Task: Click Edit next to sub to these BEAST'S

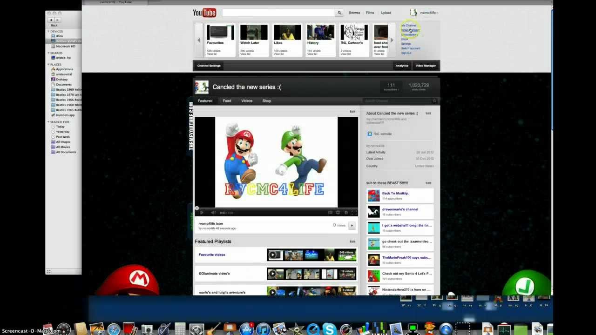Action: point(428,183)
